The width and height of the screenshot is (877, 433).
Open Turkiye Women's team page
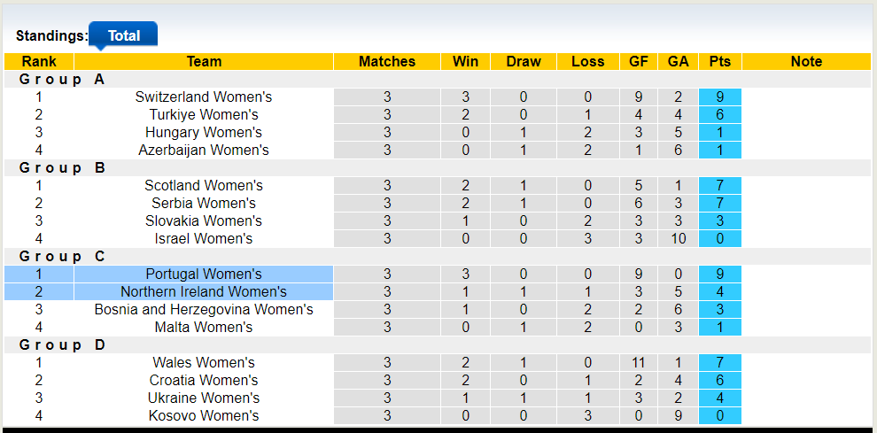click(204, 115)
